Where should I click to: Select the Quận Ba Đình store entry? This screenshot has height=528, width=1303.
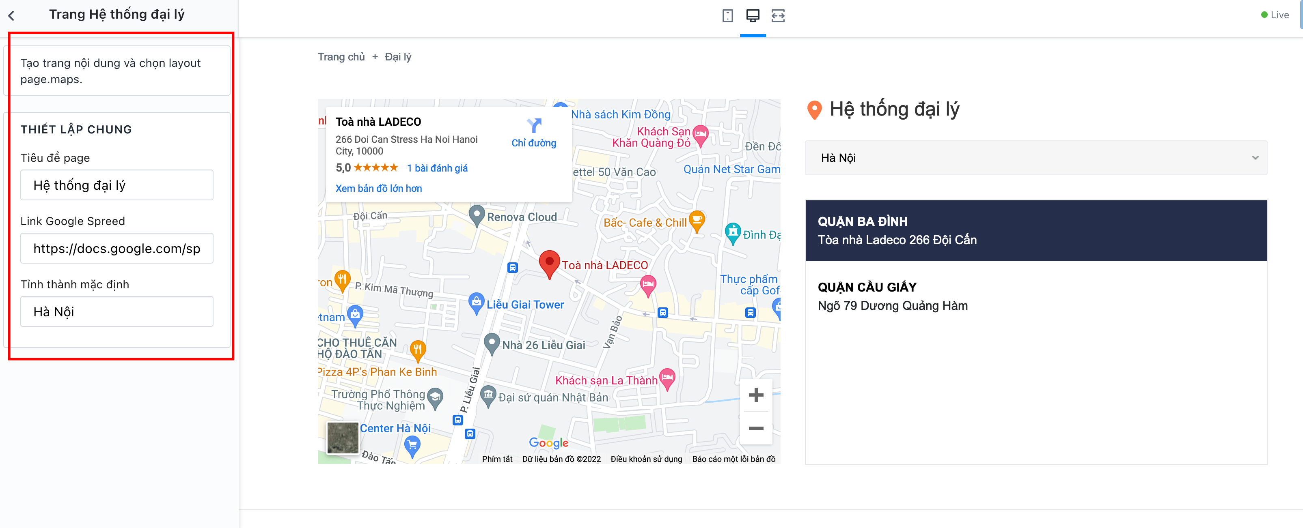[x=1036, y=230]
